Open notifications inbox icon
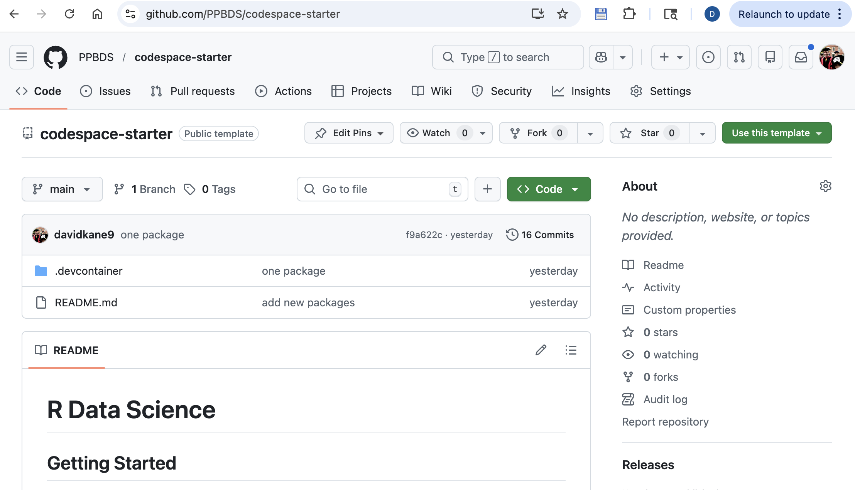 pos(801,57)
